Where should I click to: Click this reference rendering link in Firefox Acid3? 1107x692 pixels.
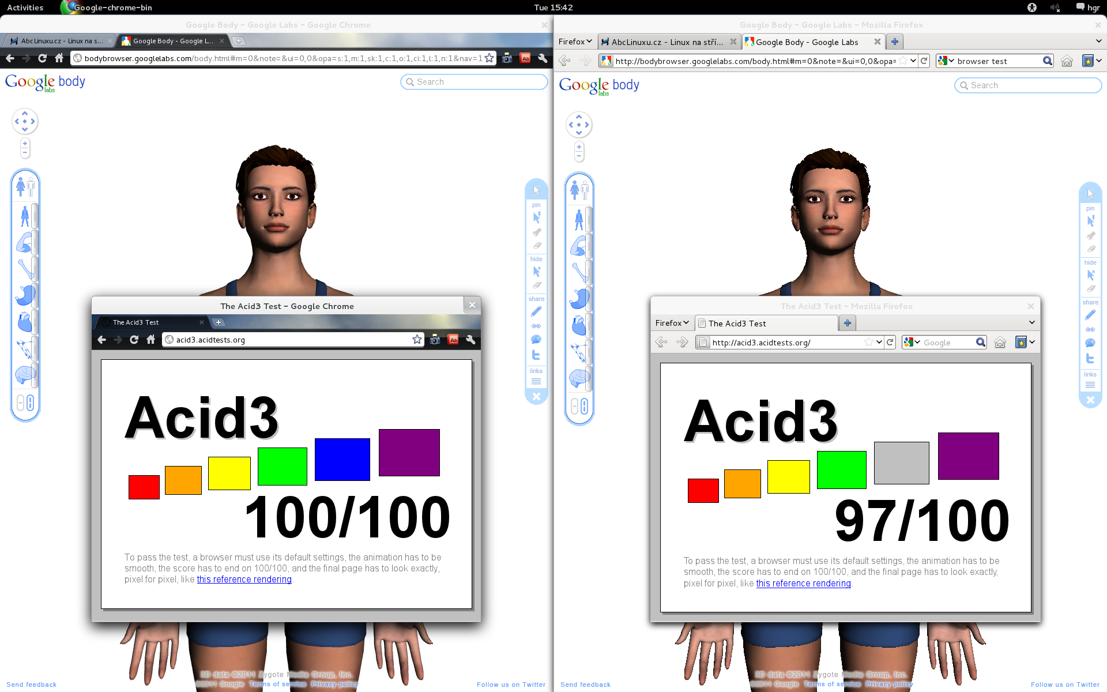804,584
